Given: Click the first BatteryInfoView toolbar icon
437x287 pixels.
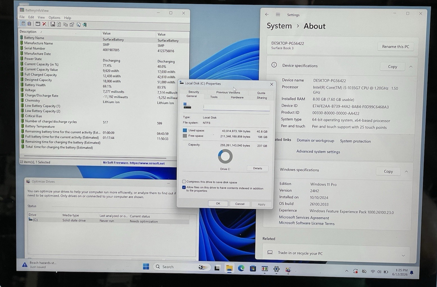Looking at the screenshot, I should coord(23,24).
